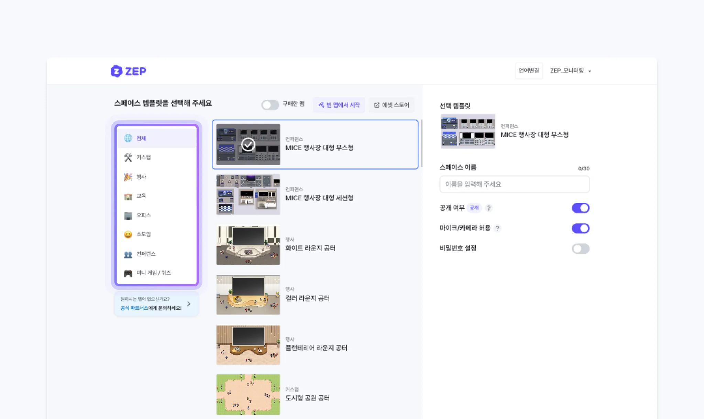Click the 언어변경 button
Viewport: 704px width, 419px height.
529,70
